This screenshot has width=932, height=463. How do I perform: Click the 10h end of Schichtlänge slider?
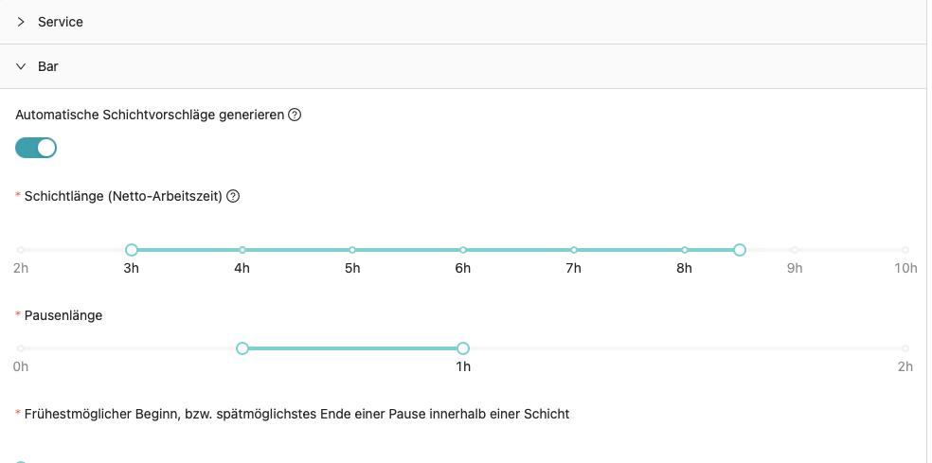(905, 250)
